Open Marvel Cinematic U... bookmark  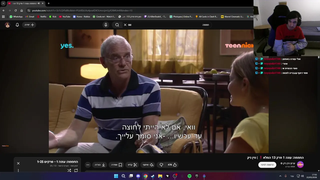pyautogui.click(x=232, y=16)
